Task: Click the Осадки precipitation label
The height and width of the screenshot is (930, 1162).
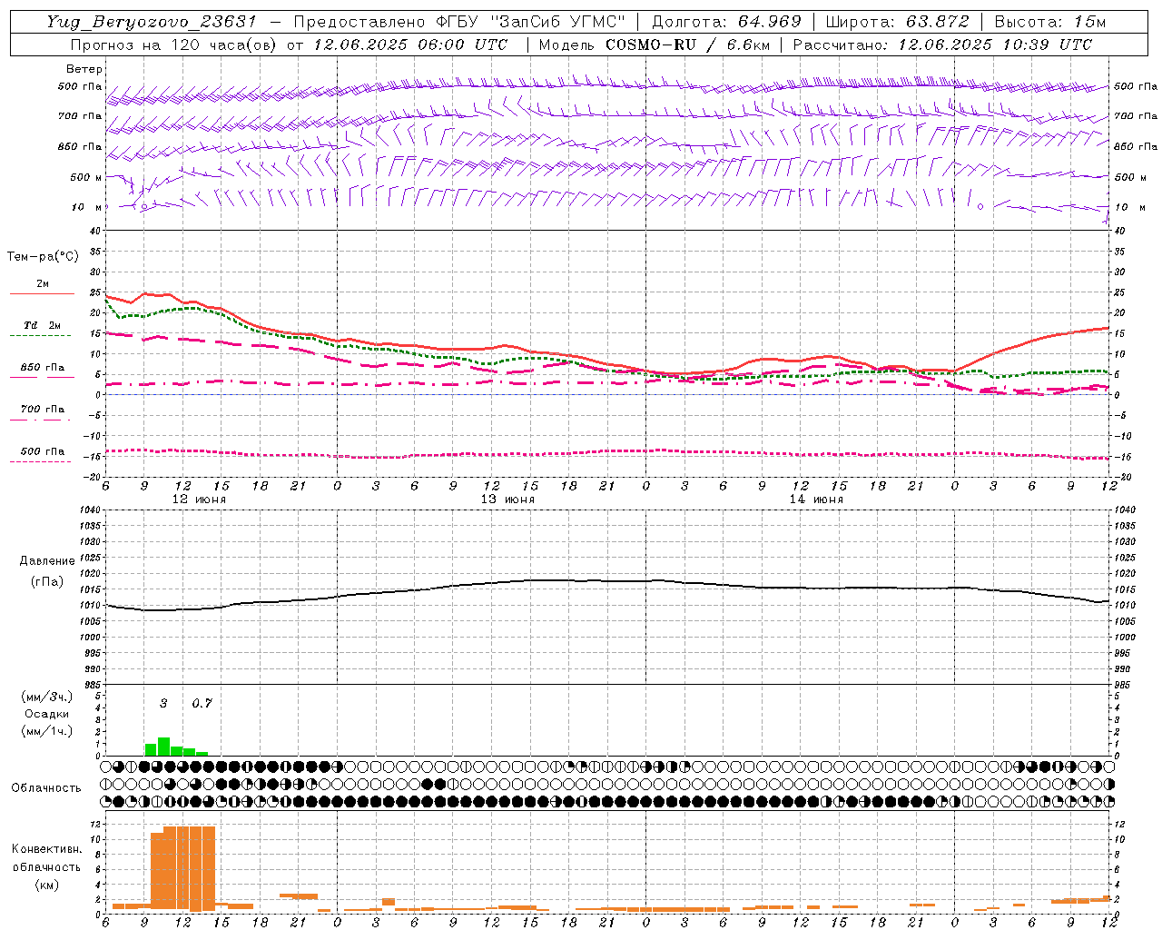Action: click(47, 714)
